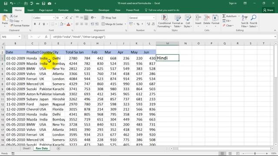Image resolution: width=278 pixels, height=156 pixels.
Task: Click Sign in
Action: [x=233, y=3]
